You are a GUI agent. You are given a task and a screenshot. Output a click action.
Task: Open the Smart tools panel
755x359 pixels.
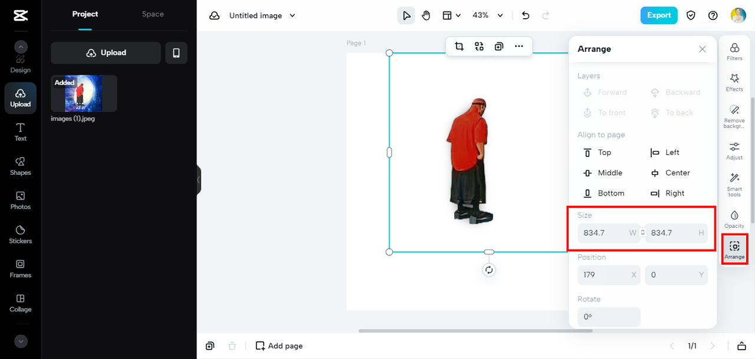pyautogui.click(x=734, y=185)
